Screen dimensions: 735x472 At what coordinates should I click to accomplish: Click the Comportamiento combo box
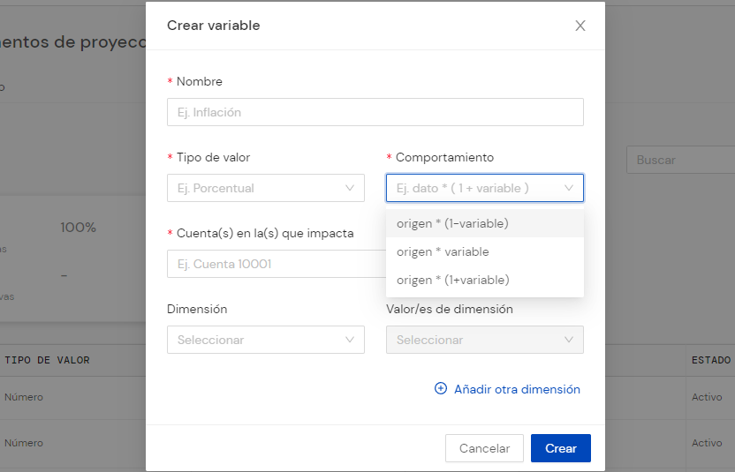coord(485,188)
